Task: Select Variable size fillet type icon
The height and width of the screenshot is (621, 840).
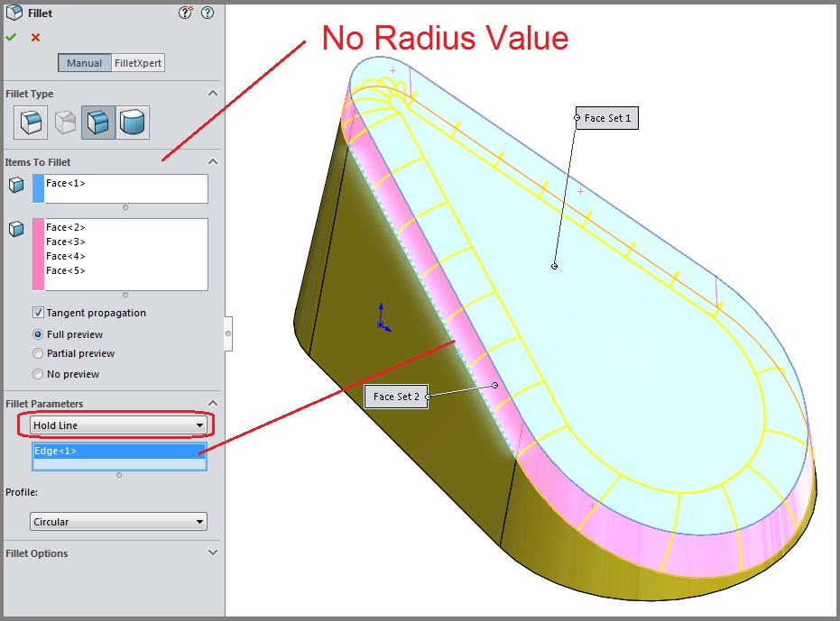Action: pos(65,123)
